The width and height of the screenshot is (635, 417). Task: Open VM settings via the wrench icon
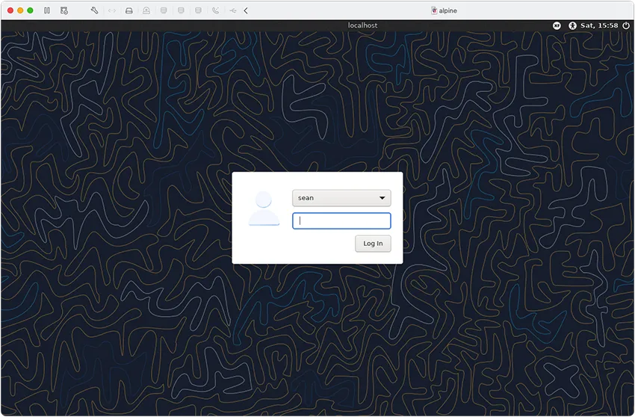94,10
